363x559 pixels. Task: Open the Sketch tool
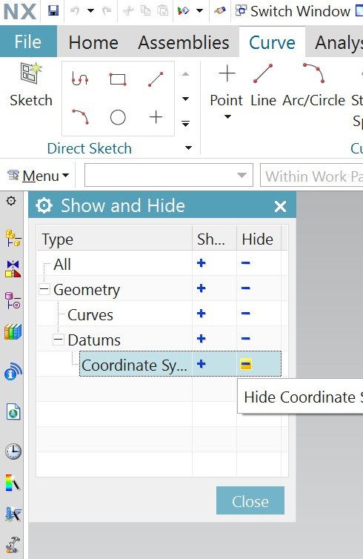[x=31, y=85]
